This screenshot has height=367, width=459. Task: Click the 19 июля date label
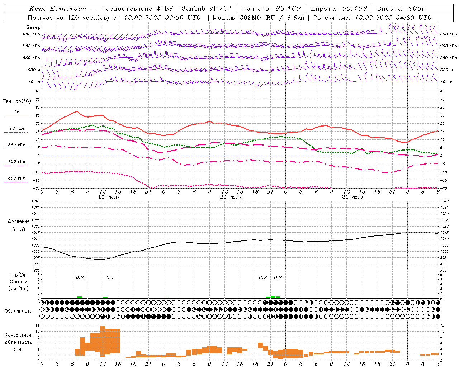pos(109,197)
